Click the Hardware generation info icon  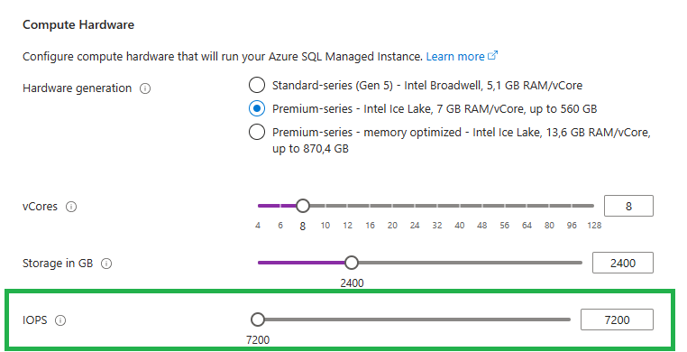(145, 88)
